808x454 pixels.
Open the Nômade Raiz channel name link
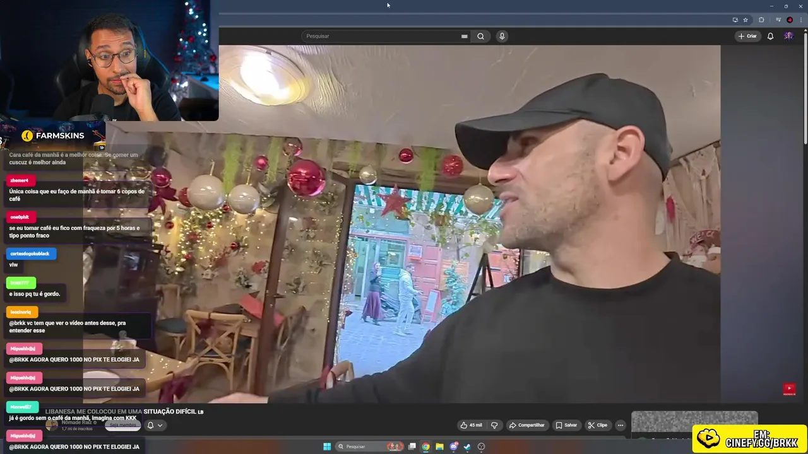tap(78, 422)
